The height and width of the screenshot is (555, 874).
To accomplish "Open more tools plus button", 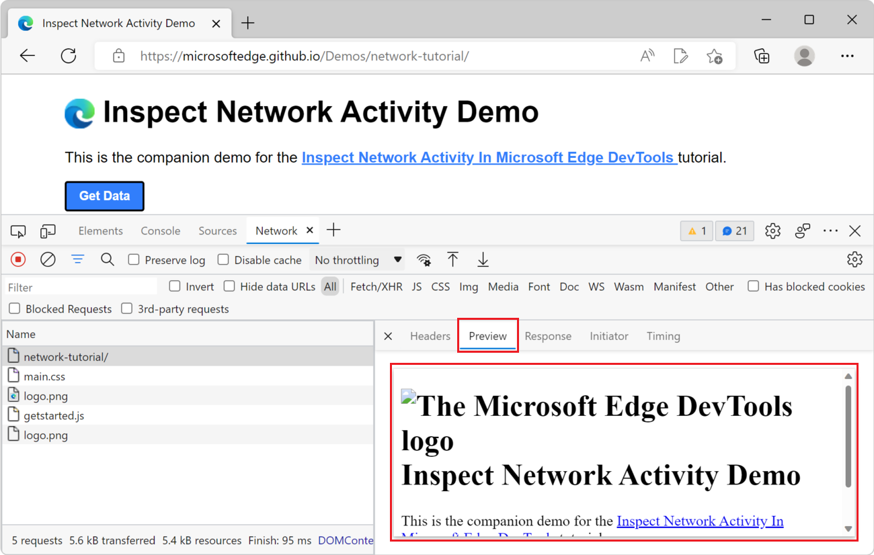I will [x=333, y=230].
